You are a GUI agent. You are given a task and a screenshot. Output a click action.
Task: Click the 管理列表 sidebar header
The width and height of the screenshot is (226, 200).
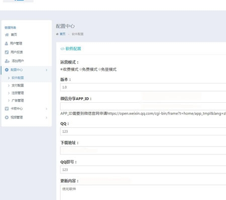pyautogui.click(x=10, y=28)
